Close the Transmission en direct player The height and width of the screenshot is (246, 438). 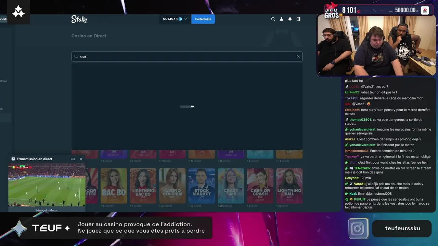click(x=81, y=159)
